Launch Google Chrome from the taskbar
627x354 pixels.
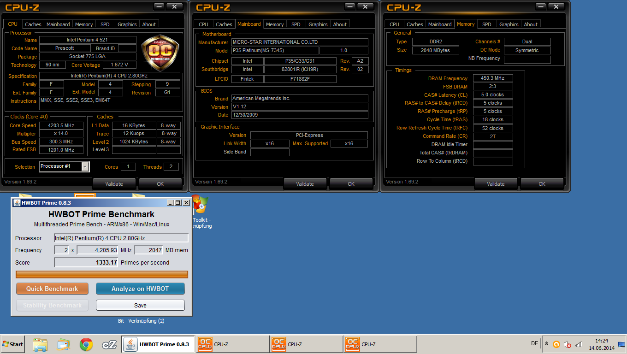[86, 344]
